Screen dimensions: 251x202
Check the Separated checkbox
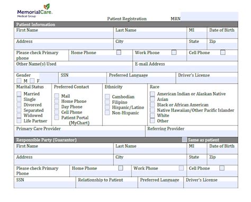19,110
